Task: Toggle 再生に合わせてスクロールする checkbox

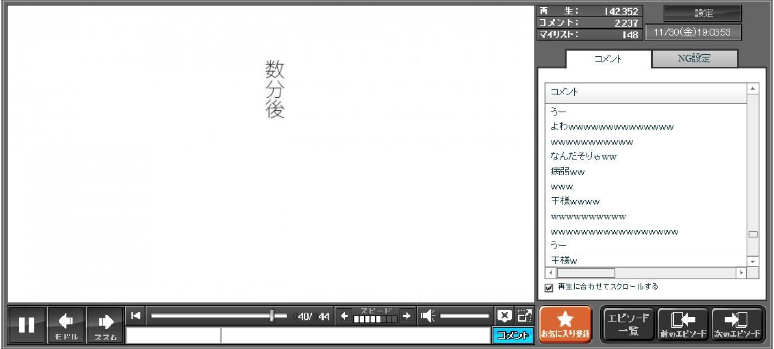Action: click(549, 287)
